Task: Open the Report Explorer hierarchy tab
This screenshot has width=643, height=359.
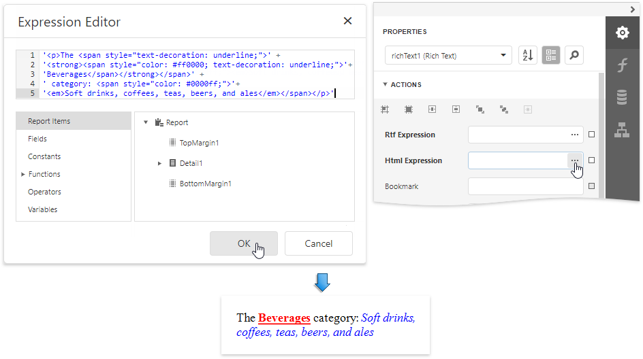Action: (x=622, y=131)
